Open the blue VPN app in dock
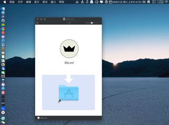This screenshot has width=169, height=125. (3, 108)
